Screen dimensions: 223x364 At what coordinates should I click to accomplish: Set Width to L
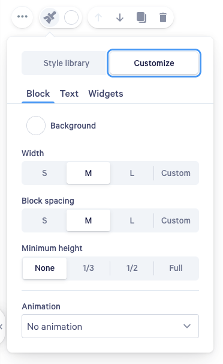(132, 173)
